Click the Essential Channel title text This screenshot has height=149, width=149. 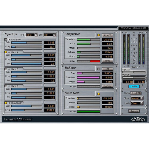click(18, 119)
